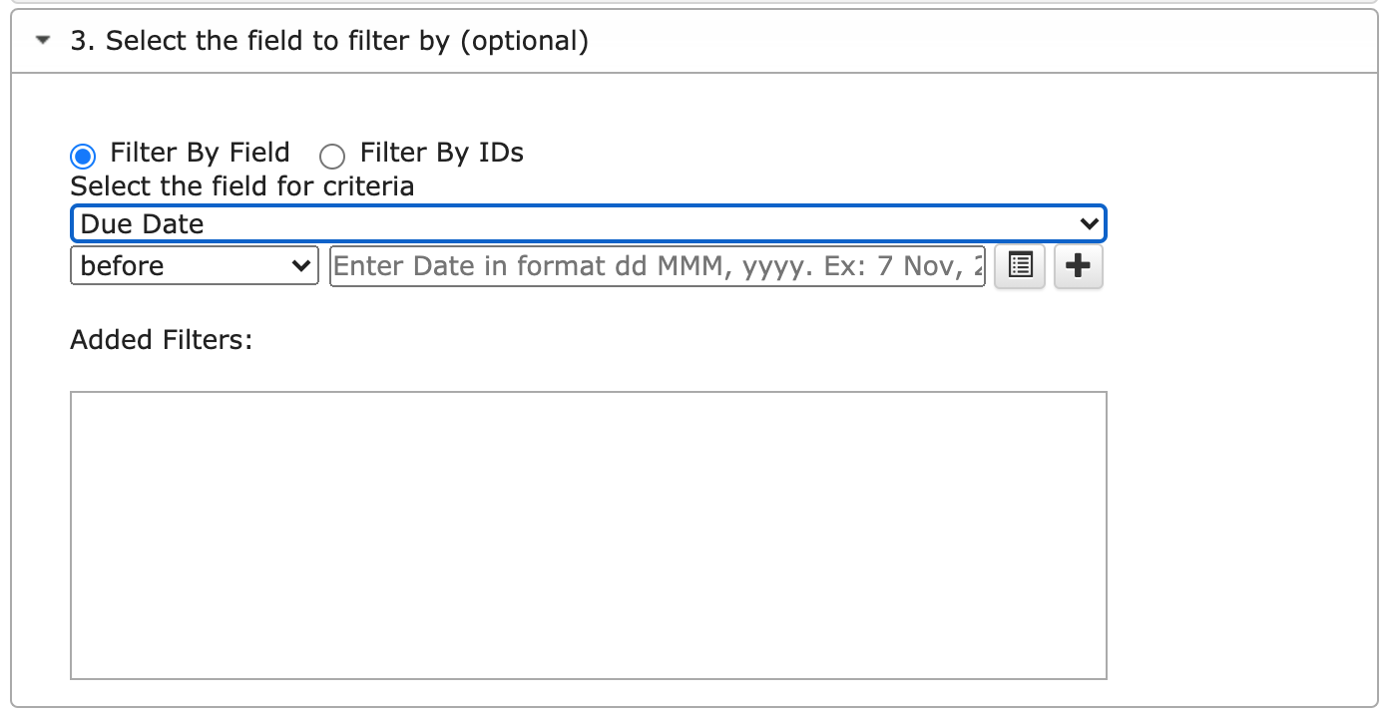Open the date picker calendar icon

1020,266
